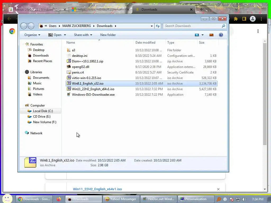
Task: Open the Organize dropdown menu
Action: (32, 35)
